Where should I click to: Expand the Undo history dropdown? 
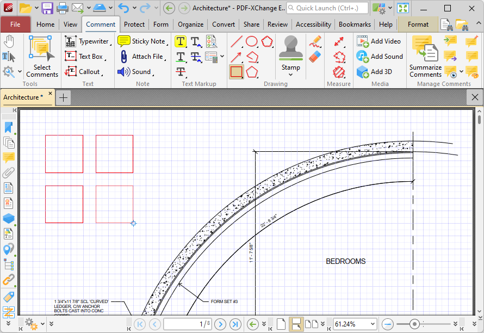[x=134, y=8]
